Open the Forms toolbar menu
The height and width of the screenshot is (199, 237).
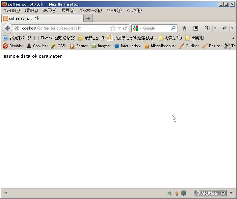coord(82,46)
